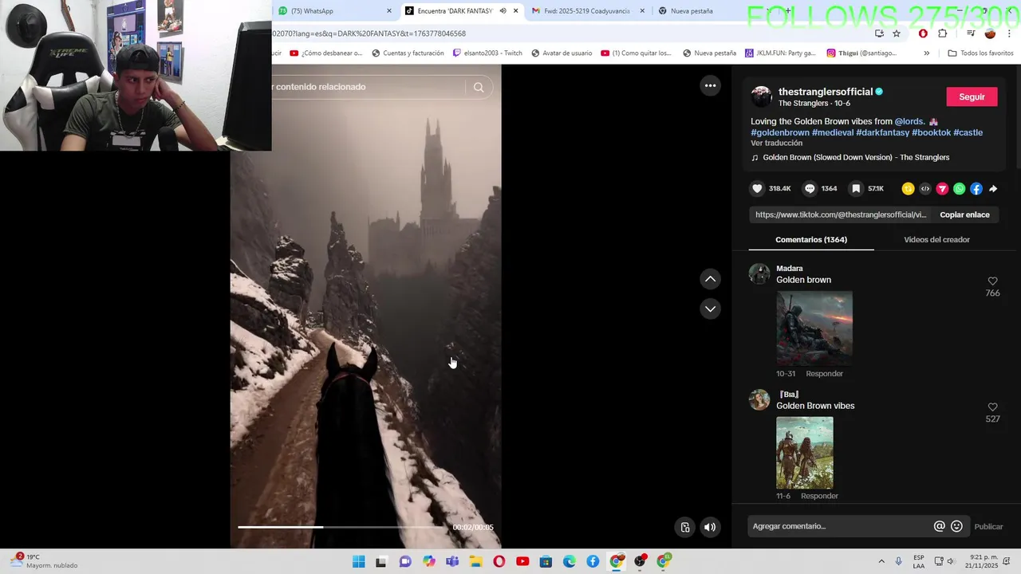Open the media control playlist icon
This screenshot has width=1021, height=574.
coord(971,33)
